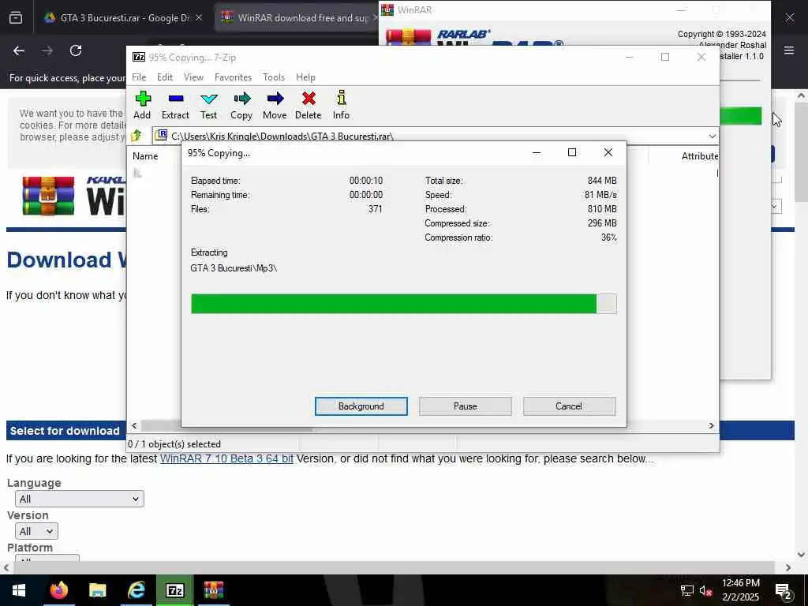Open the browser hamburger menu
The width and height of the screenshot is (808, 606).
click(789, 50)
